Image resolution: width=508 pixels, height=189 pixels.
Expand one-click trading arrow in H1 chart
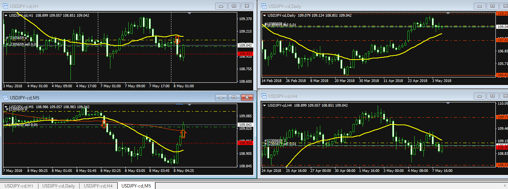click(6, 15)
